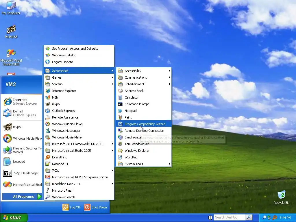Start Paint from Accessories
Screen dimensions: 296x222
click(x=144, y=117)
